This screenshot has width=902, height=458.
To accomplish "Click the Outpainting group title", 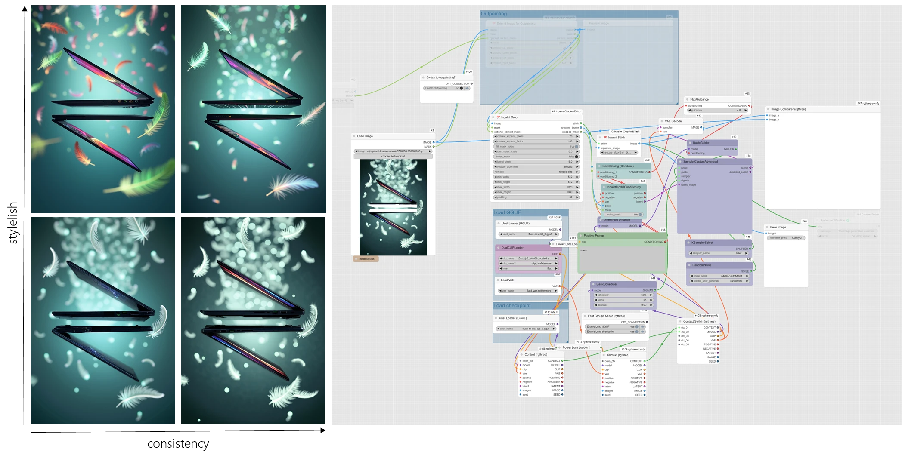I will pyautogui.click(x=494, y=14).
